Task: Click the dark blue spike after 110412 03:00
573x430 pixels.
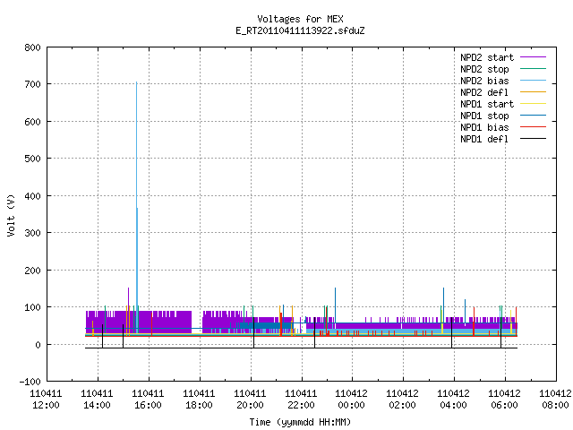Action: pyautogui.click(x=444, y=304)
